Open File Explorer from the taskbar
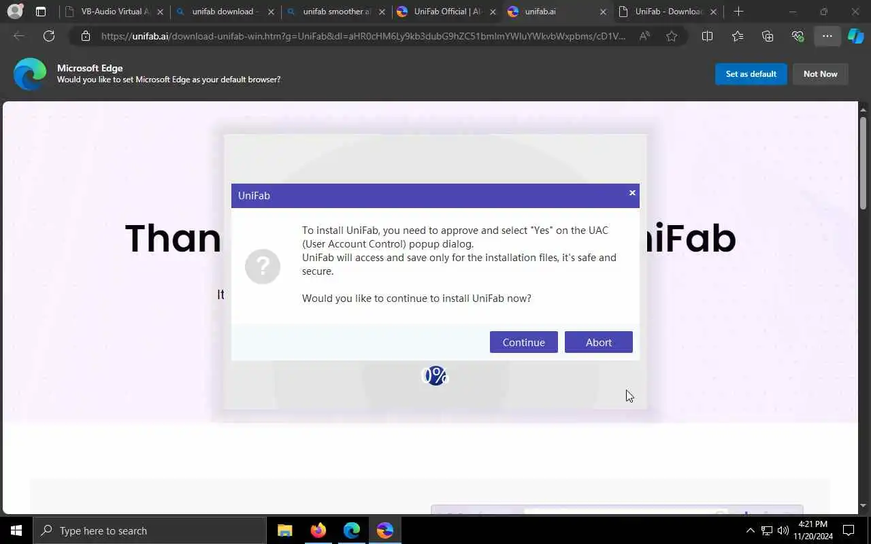Image resolution: width=871 pixels, height=544 pixels. [x=285, y=530]
